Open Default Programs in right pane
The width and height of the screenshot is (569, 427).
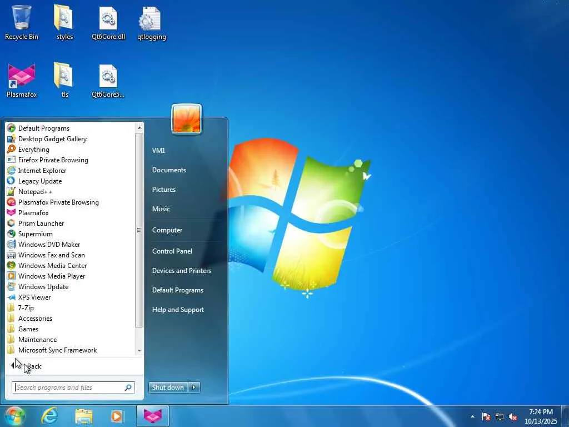178,290
